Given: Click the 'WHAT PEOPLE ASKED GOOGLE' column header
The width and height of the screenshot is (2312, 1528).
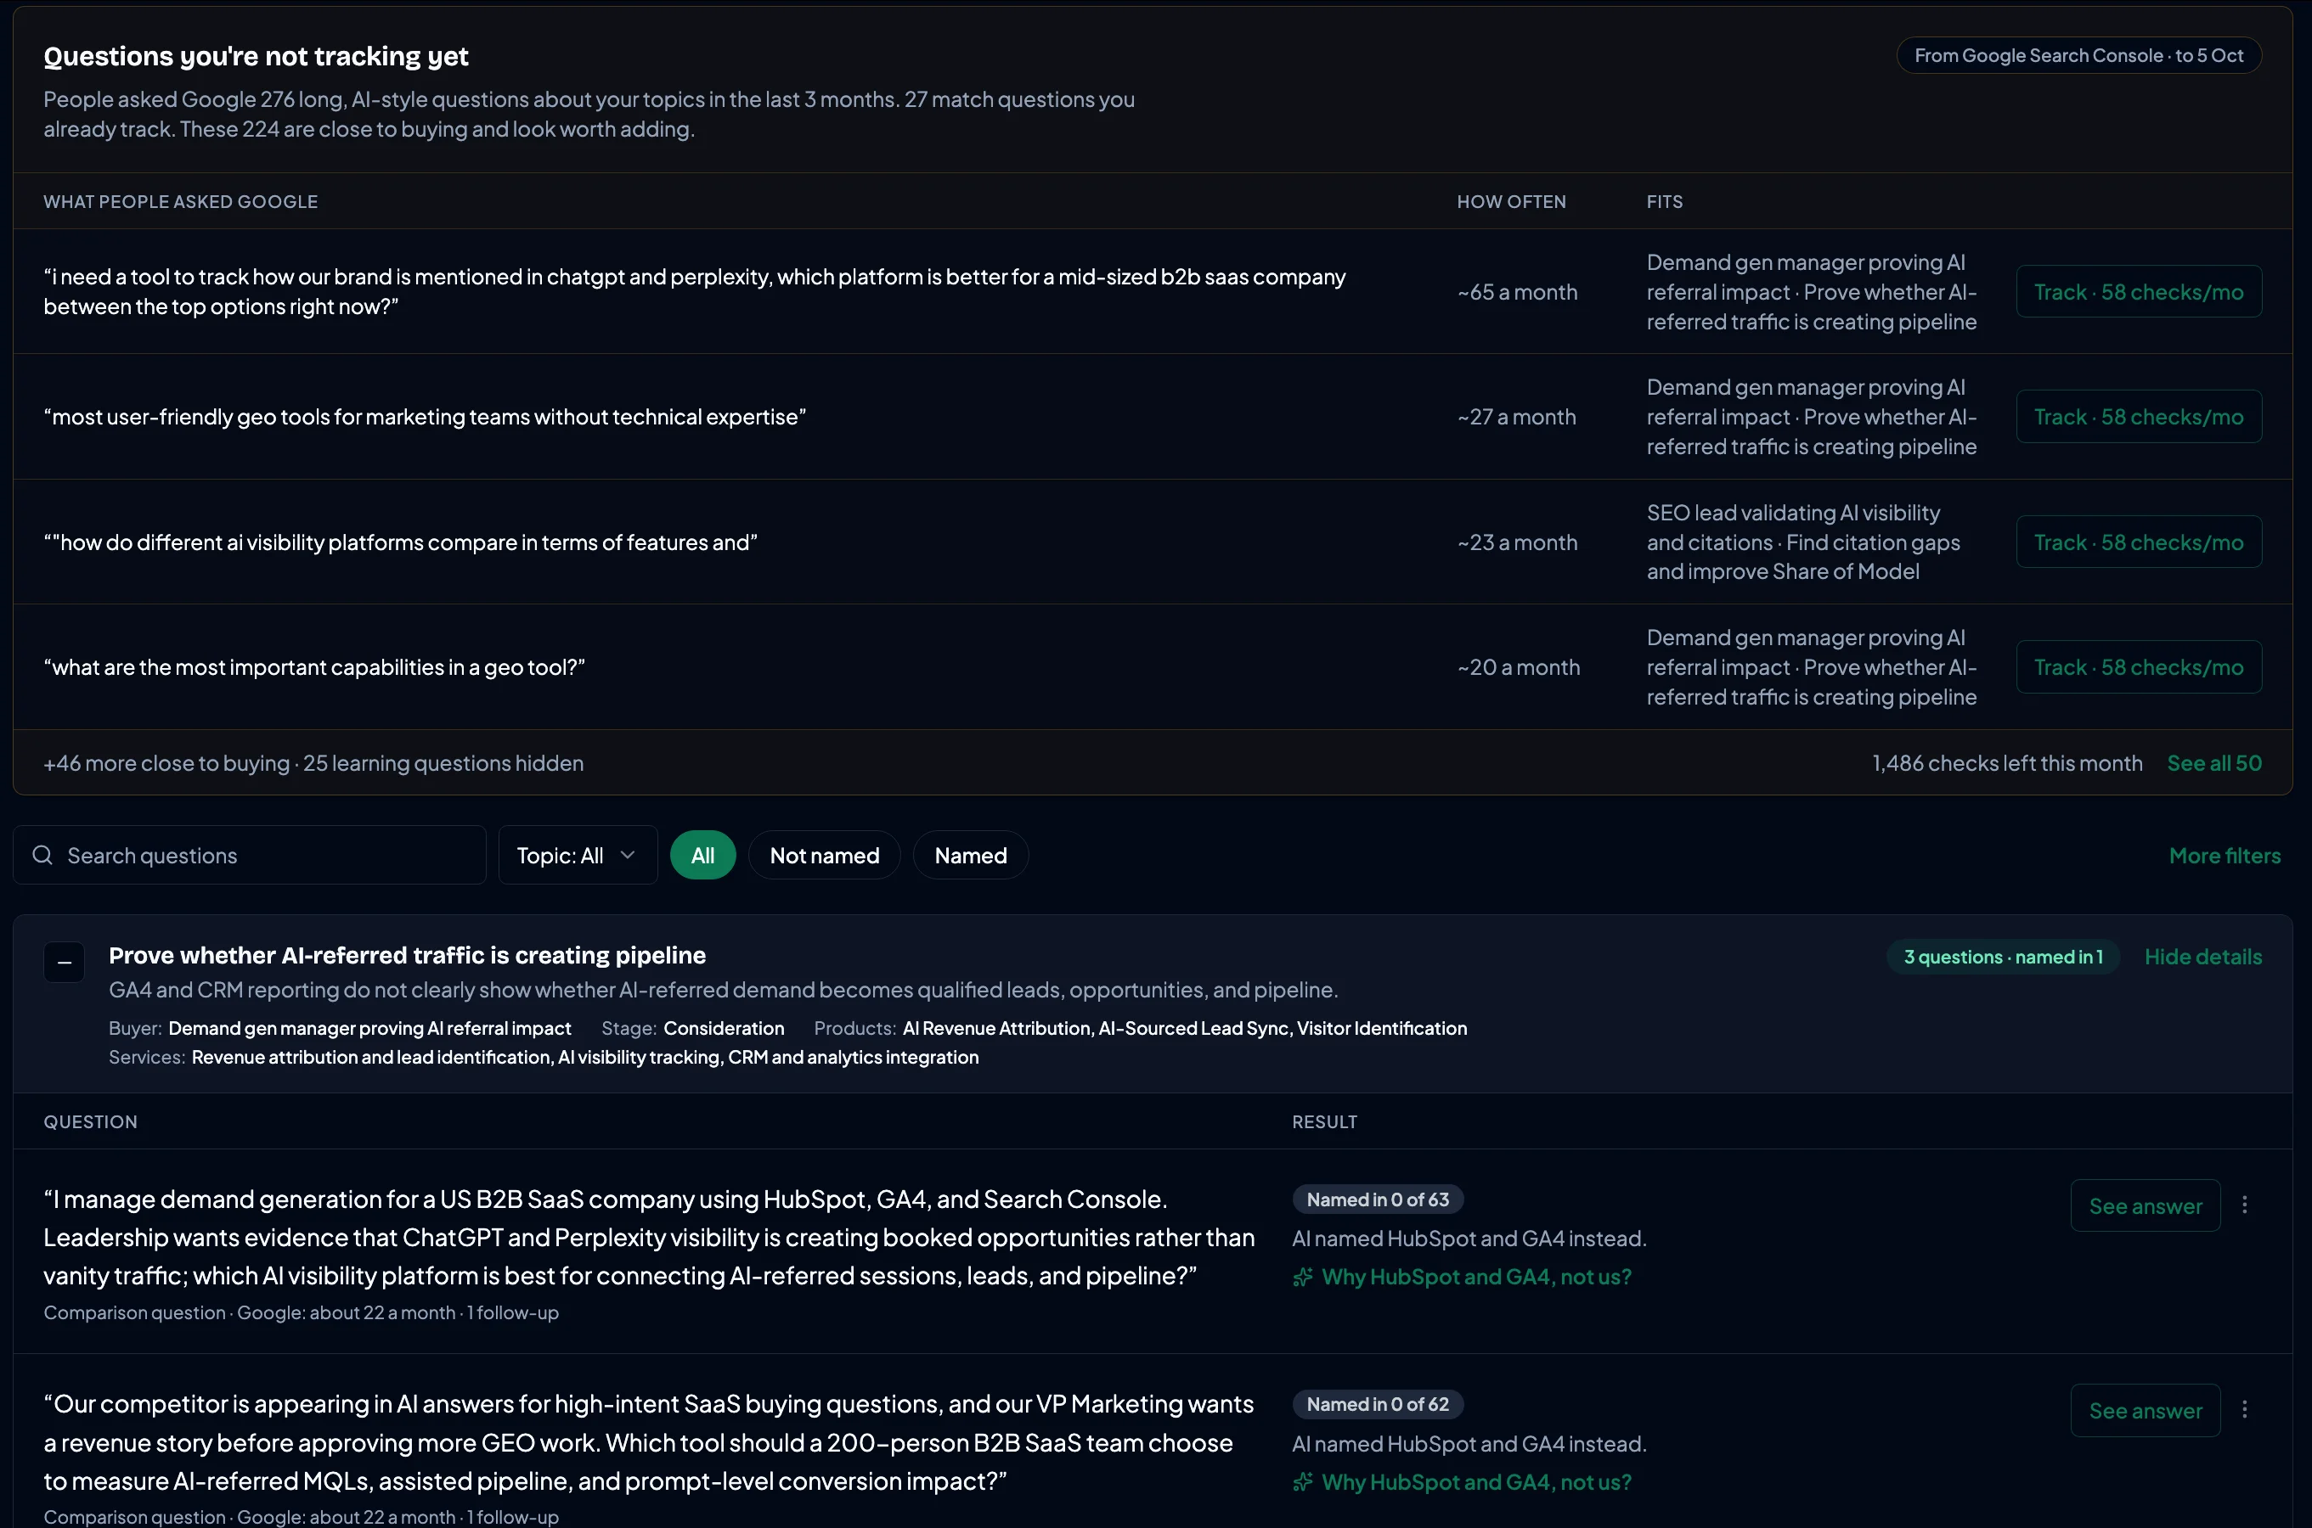Looking at the screenshot, I should 180,202.
